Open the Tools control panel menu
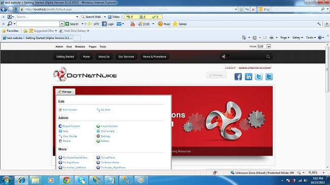The height and width of the screenshot is (185, 330). click(x=103, y=47)
